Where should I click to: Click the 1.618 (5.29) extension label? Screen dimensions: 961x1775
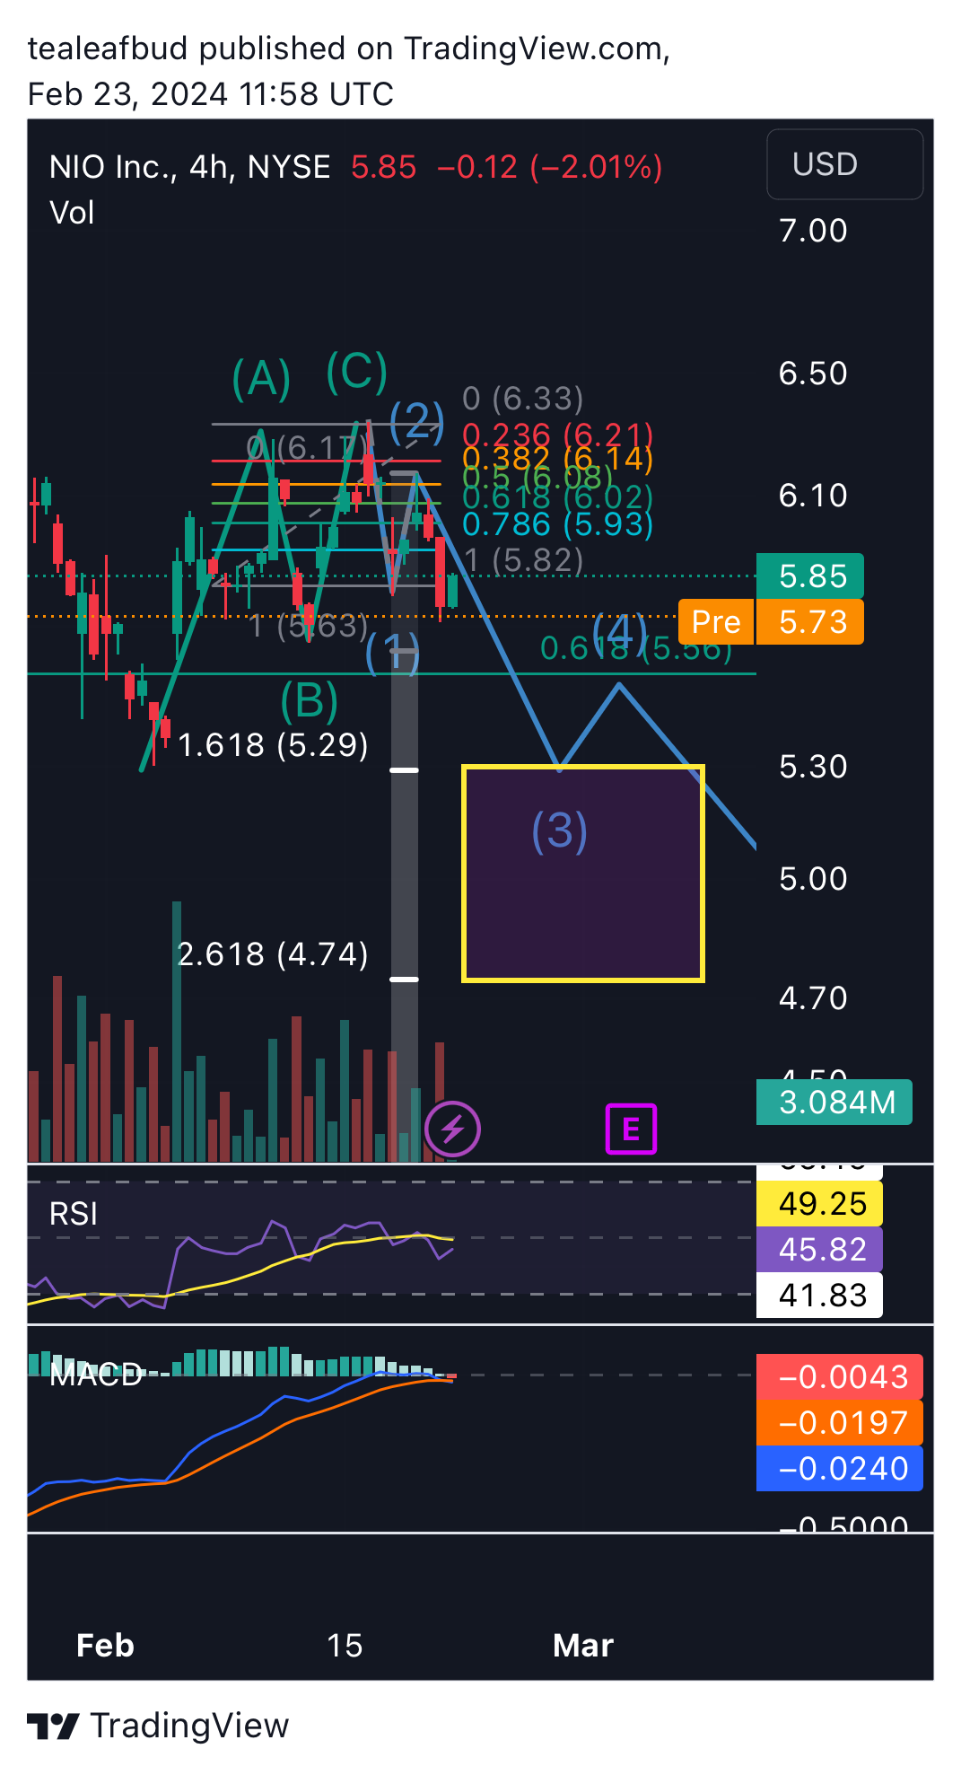point(273,744)
